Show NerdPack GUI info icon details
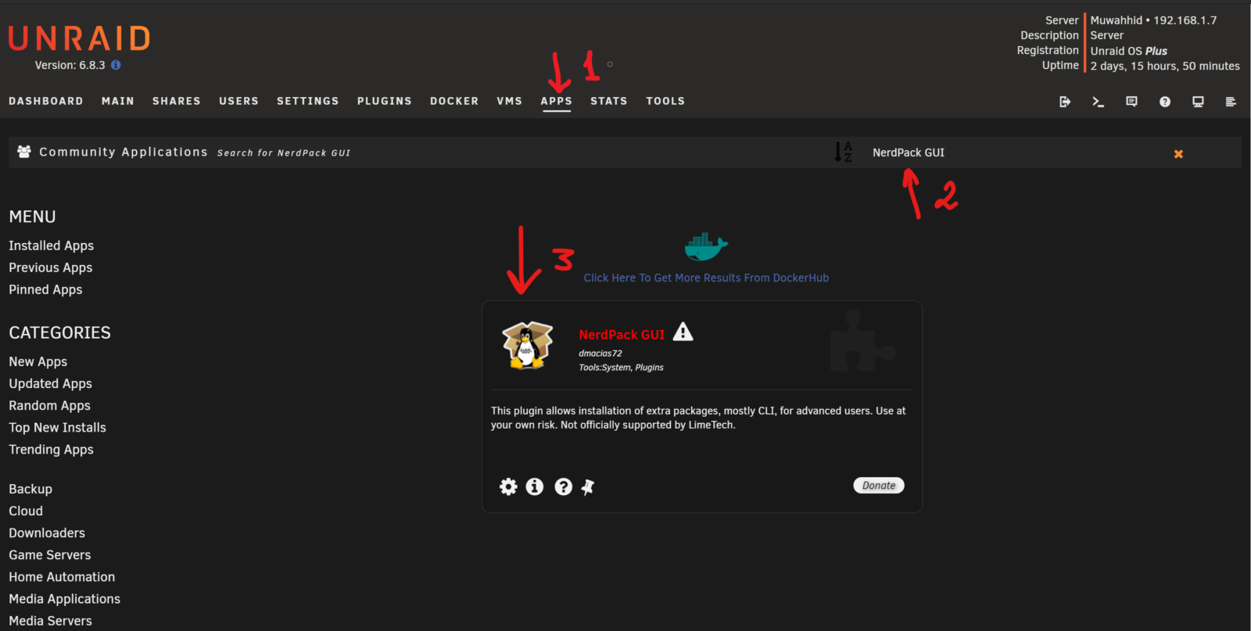Screen dimensions: 1251x631 pos(535,487)
